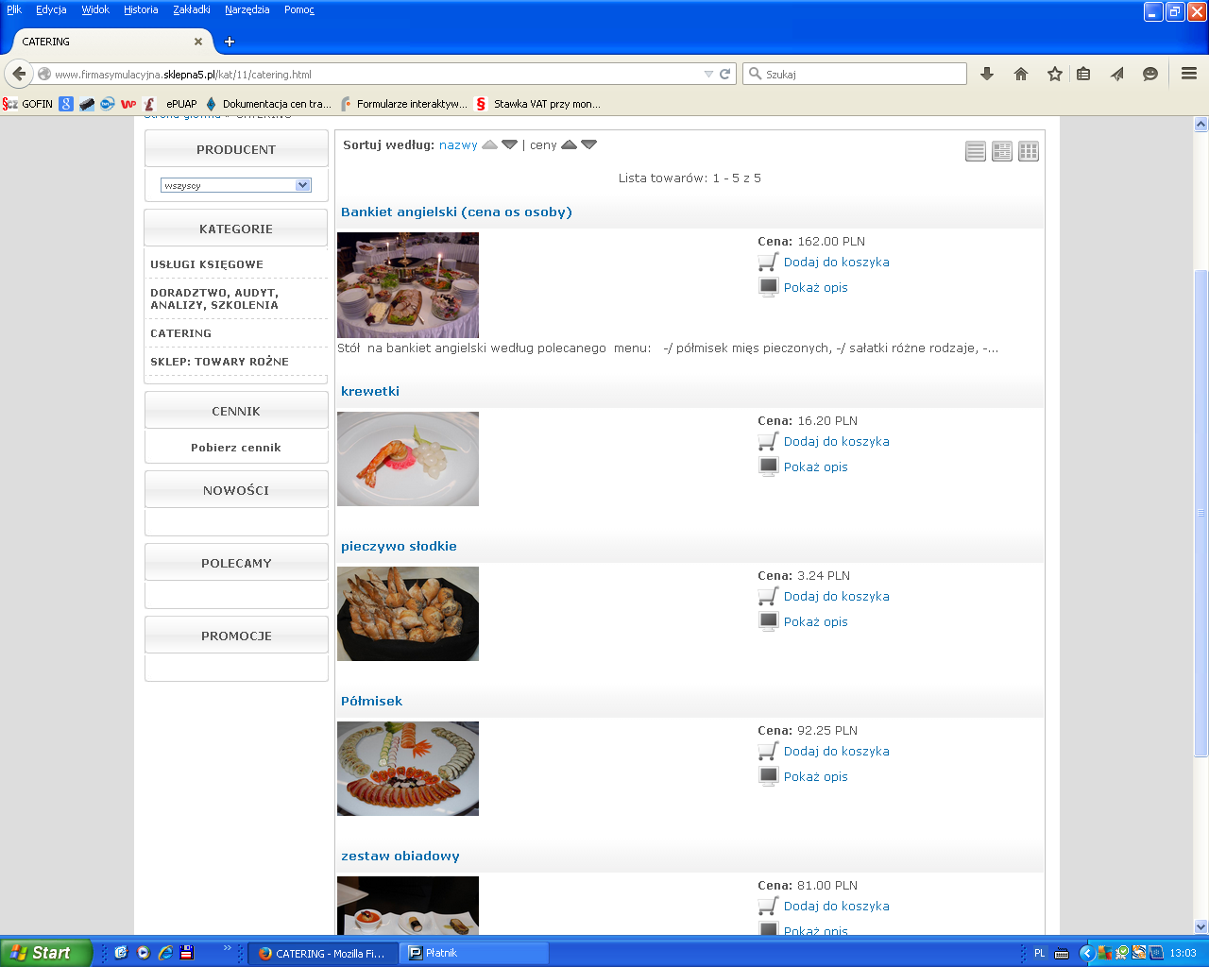Add Półmisek to cart via Dodaj do koszyka

tap(837, 751)
